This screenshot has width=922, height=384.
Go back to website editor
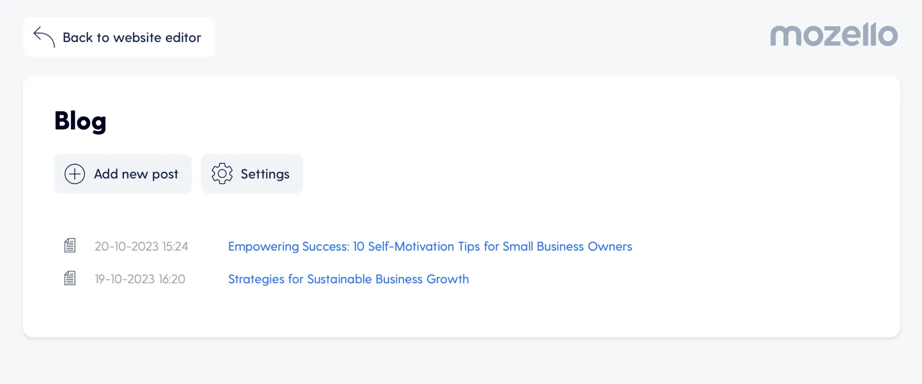(x=119, y=37)
